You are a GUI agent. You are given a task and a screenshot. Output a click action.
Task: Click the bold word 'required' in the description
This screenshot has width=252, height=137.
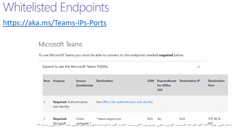point(166,55)
